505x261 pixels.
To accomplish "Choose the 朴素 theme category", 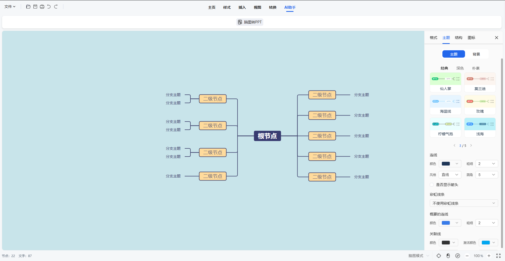I will (476, 68).
